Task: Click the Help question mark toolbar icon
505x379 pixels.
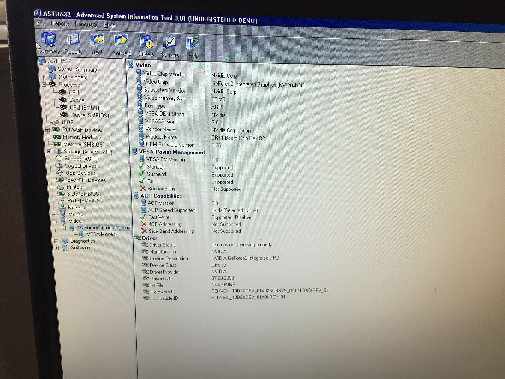Action: 193,44
